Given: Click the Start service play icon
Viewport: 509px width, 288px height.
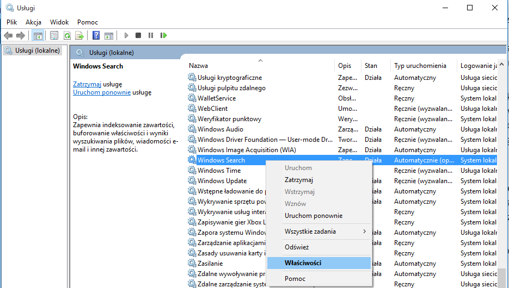Looking at the screenshot, I should tap(126, 35).
